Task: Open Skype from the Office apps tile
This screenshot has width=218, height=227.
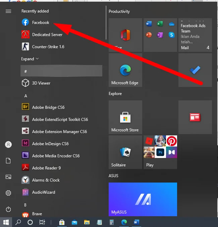Action: coord(172,35)
